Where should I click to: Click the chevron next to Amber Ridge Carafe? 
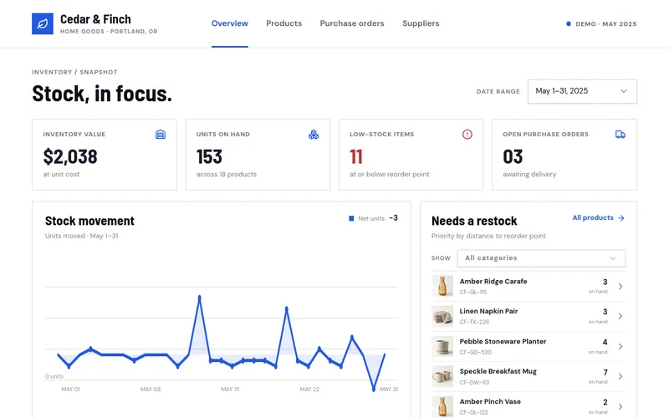click(x=620, y=286)
